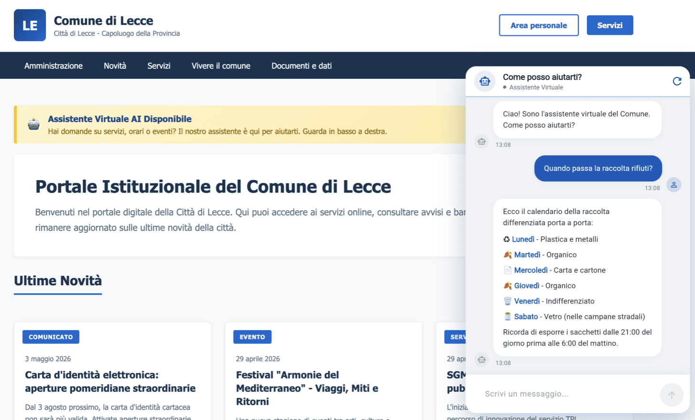Click the date 3 maggio 2026

[x=48, y=359]
